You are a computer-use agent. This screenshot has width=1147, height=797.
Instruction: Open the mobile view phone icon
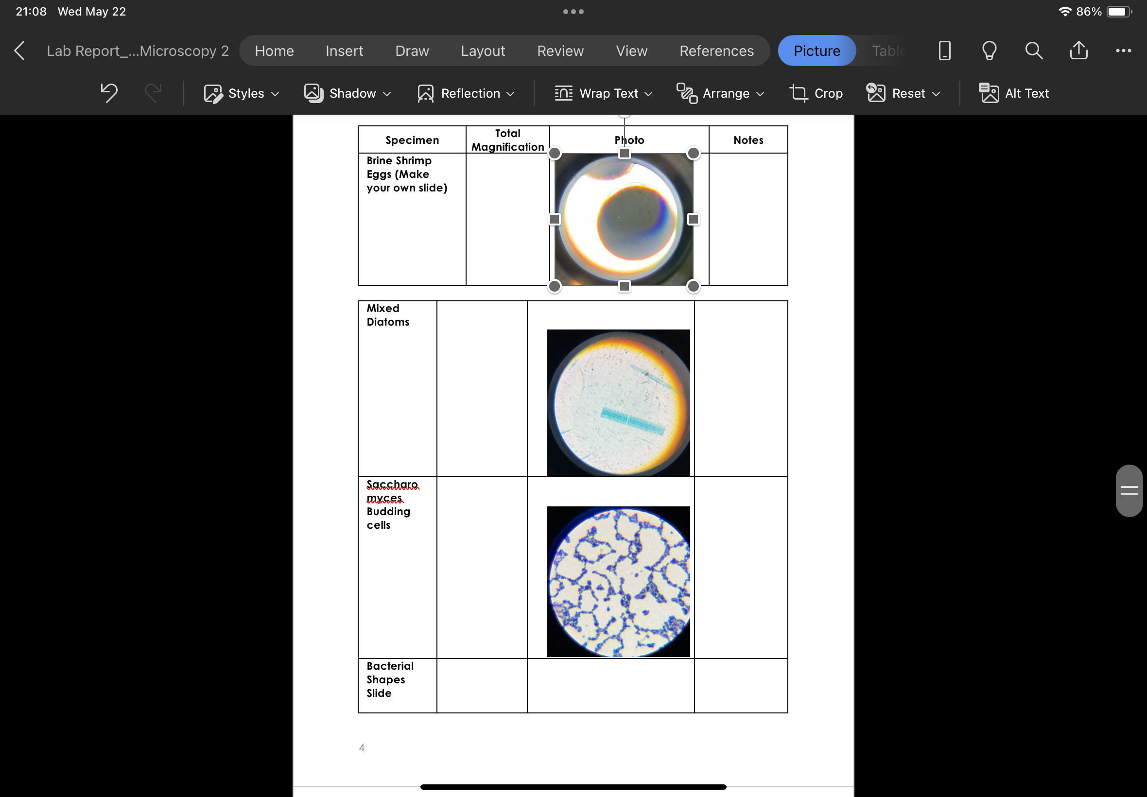click(x=944, y=51)
